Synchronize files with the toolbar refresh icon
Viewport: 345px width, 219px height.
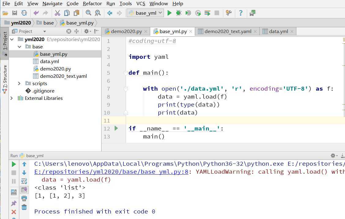pos(24,13)
